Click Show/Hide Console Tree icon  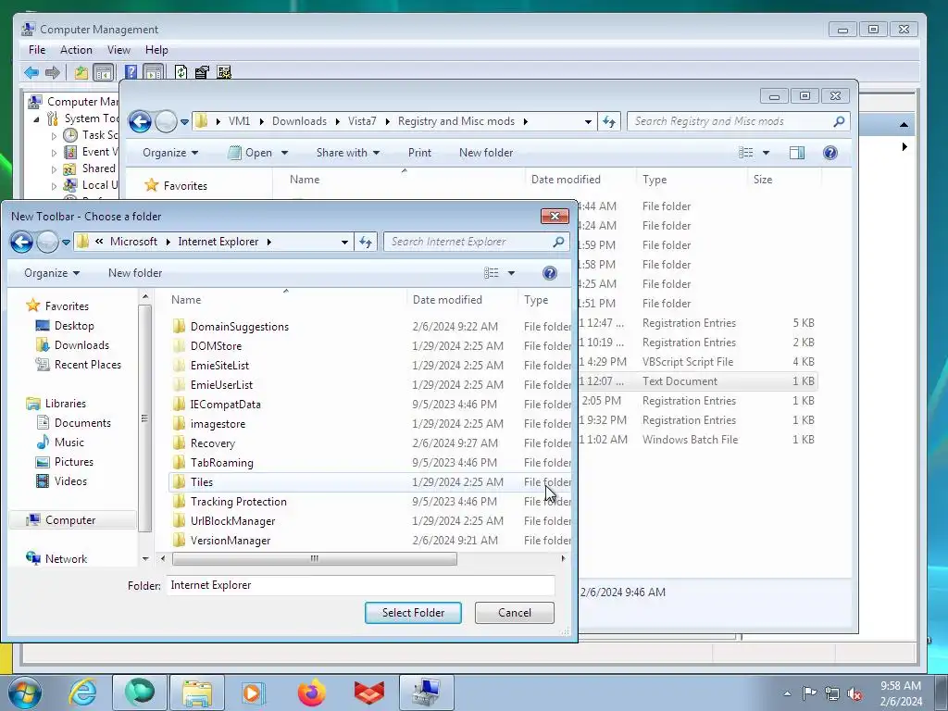click(104, 72)
